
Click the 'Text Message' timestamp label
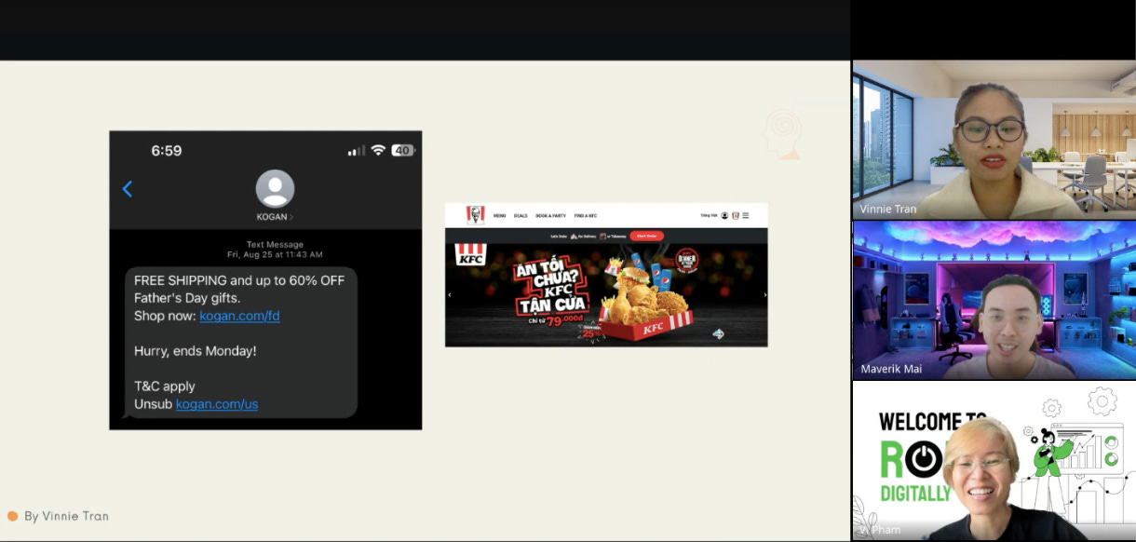point(275,245)
